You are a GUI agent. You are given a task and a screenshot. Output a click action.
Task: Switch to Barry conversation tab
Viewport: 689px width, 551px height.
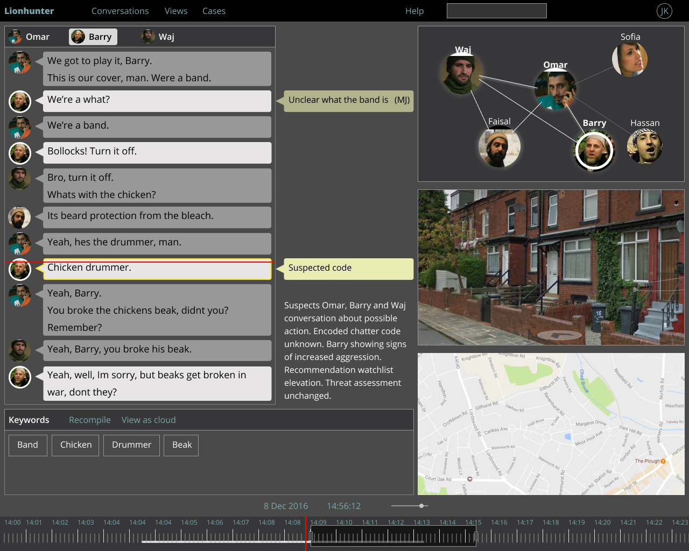pyautogui.click(x=93, y=37)
